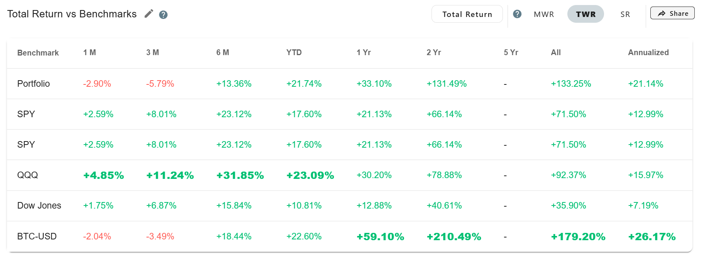Click the Benchmark column header

38,53
